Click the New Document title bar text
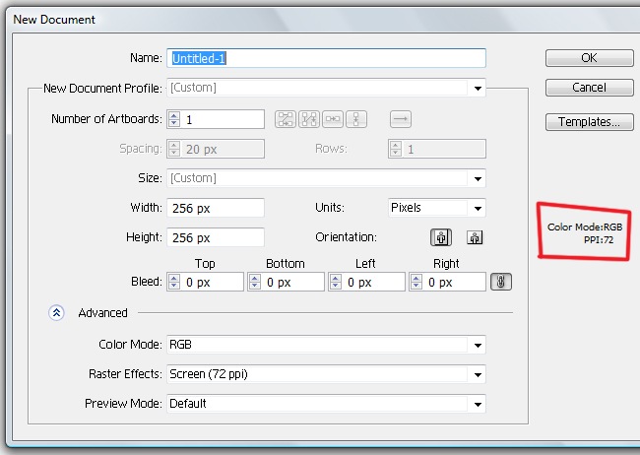This screenshot has height=455, width=640. (x=54, y=19)
